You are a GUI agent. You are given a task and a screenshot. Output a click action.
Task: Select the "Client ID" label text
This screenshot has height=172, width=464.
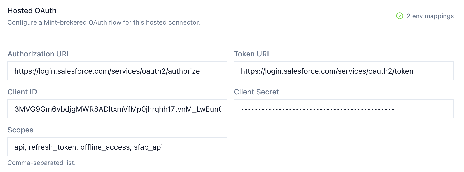pos(22,92)
